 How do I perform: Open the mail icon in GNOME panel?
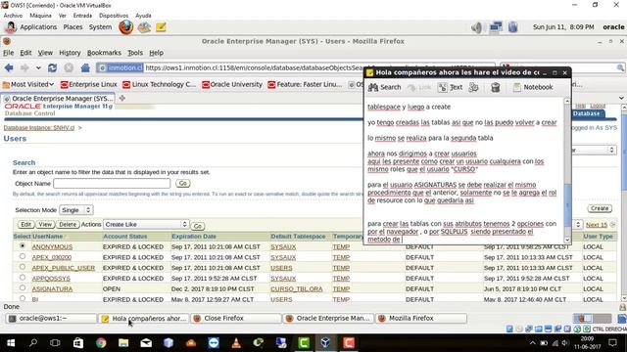[x=144, y=27]
